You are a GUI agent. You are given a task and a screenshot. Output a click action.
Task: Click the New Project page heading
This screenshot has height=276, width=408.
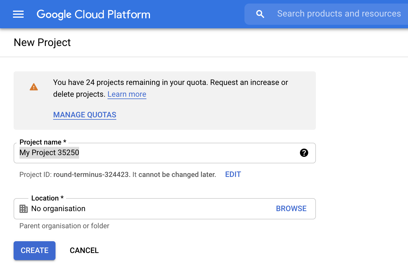pyautogui.click(x=42, y=42)
